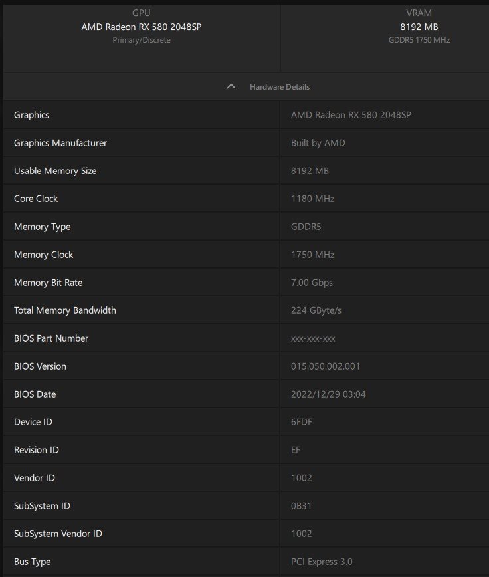Click the Hardware Details label
Viewport: 489px width, 577px height.
coord(280,87)
